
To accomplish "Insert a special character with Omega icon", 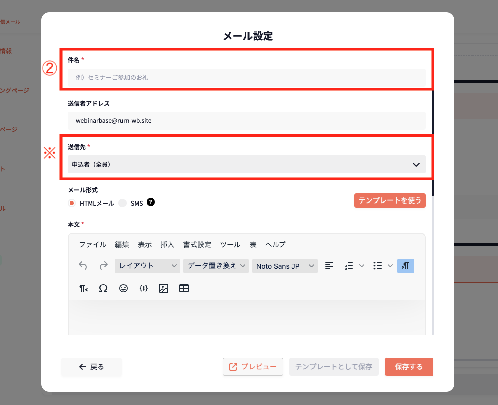I will click(103, 288).
